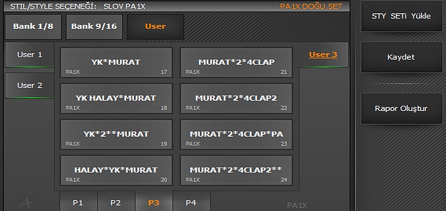Viewport: 446px width, 211px height.
Task: Open the User 2 side tab
Action: tap(29, 85)
